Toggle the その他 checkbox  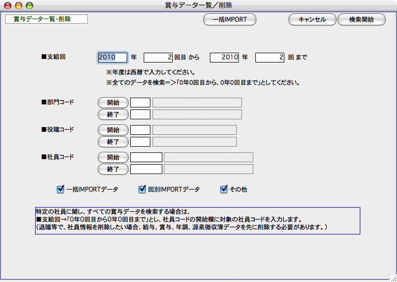tap(224, 190)
